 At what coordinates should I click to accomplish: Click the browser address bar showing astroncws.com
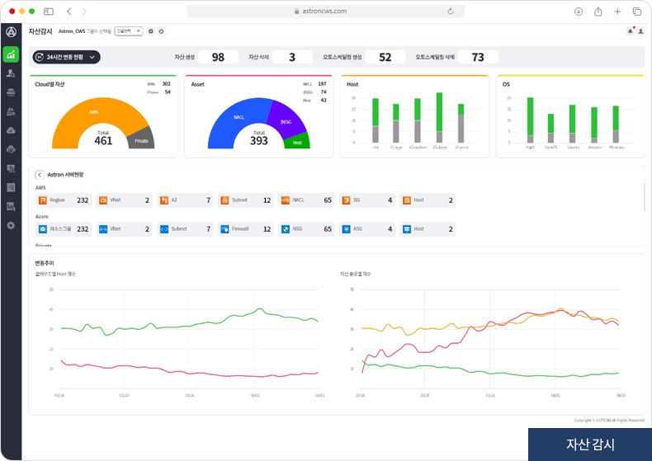tap(325, 12)
